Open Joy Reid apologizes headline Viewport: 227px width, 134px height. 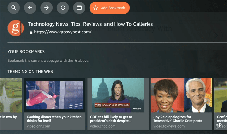coord(178,119)
